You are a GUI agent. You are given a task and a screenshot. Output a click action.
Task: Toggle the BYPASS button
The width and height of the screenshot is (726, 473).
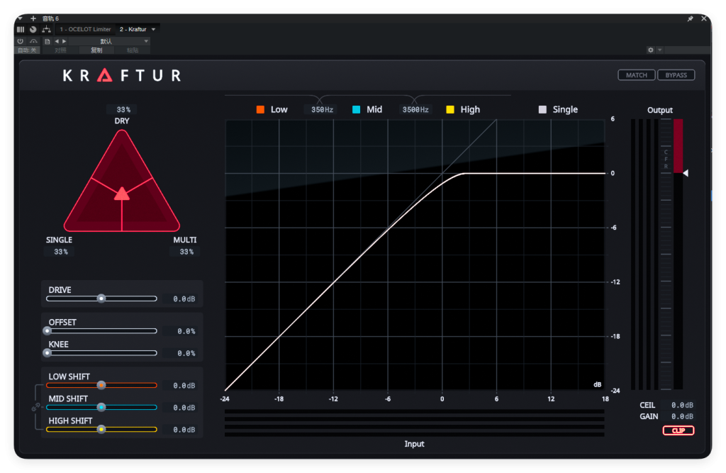[x=676, y=75]
